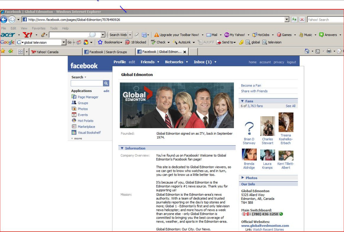Image resolution: width=344 pixels, height=232 pixels.
Task: Click the Favorites star icon
Action: pos(3,51)
